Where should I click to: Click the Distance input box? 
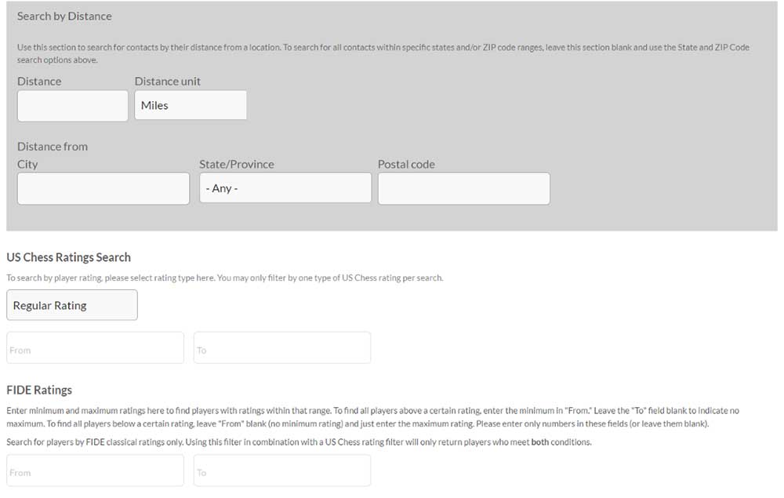[72, 104]
